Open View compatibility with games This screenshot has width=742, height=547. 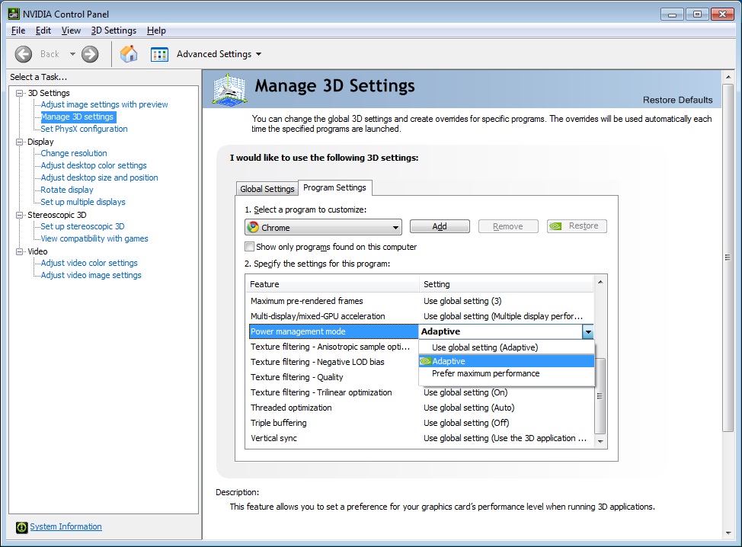[x=94, y=239]
